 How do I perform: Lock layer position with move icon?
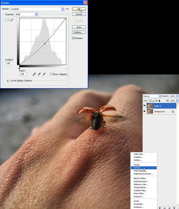(156, 101)
